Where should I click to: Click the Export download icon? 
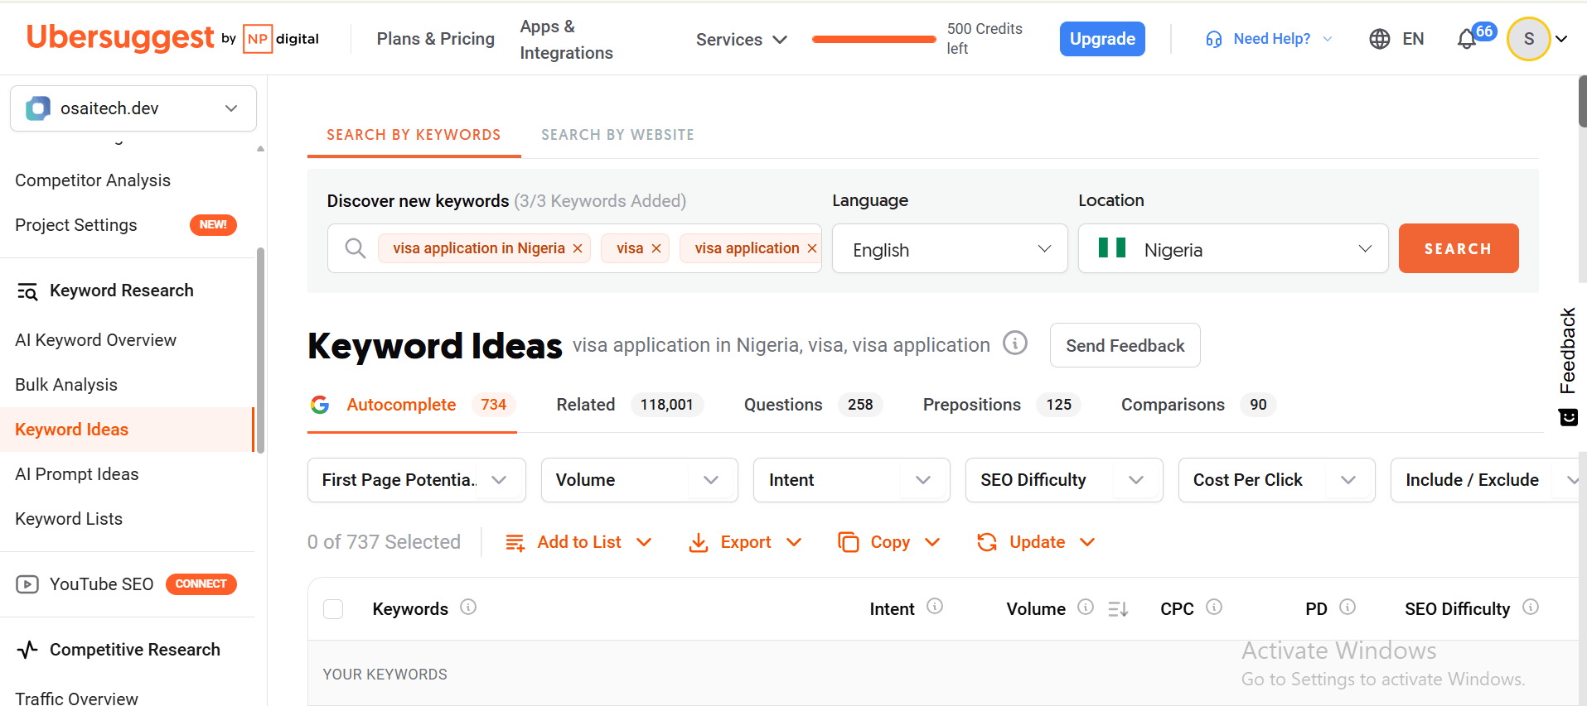click(699, 542)
